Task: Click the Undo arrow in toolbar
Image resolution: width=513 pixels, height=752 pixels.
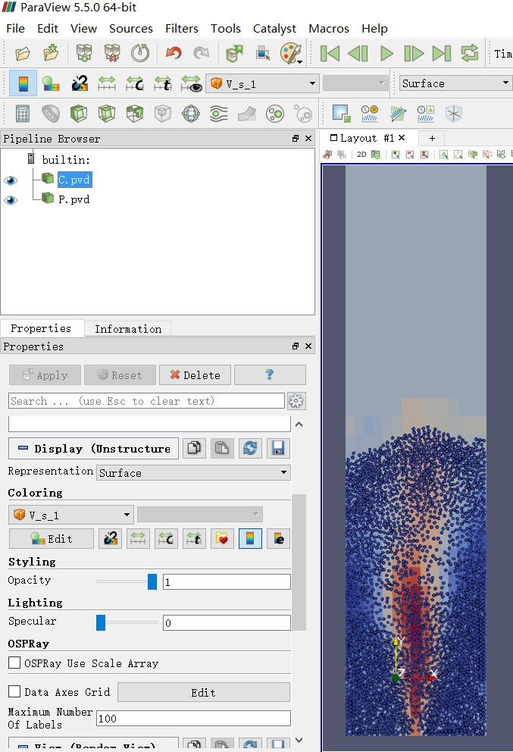Action: pos(174,53)
